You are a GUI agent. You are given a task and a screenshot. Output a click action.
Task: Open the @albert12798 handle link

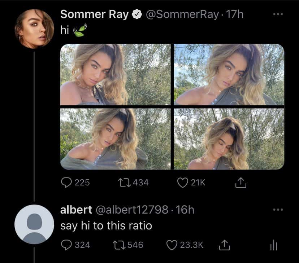click(131, 210)
